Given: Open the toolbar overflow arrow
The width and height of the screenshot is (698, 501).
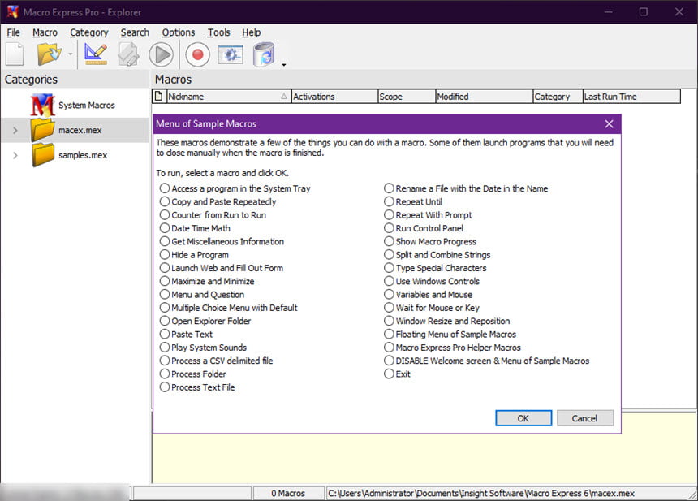Looking at the screenshot, I should 283,65.
